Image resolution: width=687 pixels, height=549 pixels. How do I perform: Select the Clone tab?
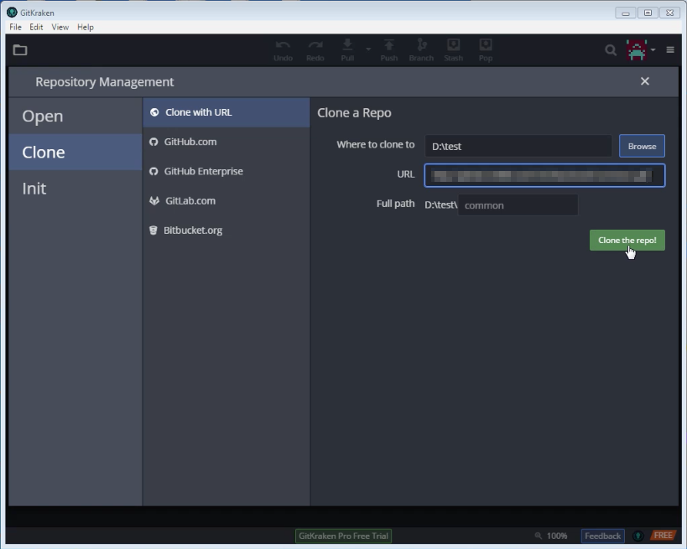click(75, 152)
